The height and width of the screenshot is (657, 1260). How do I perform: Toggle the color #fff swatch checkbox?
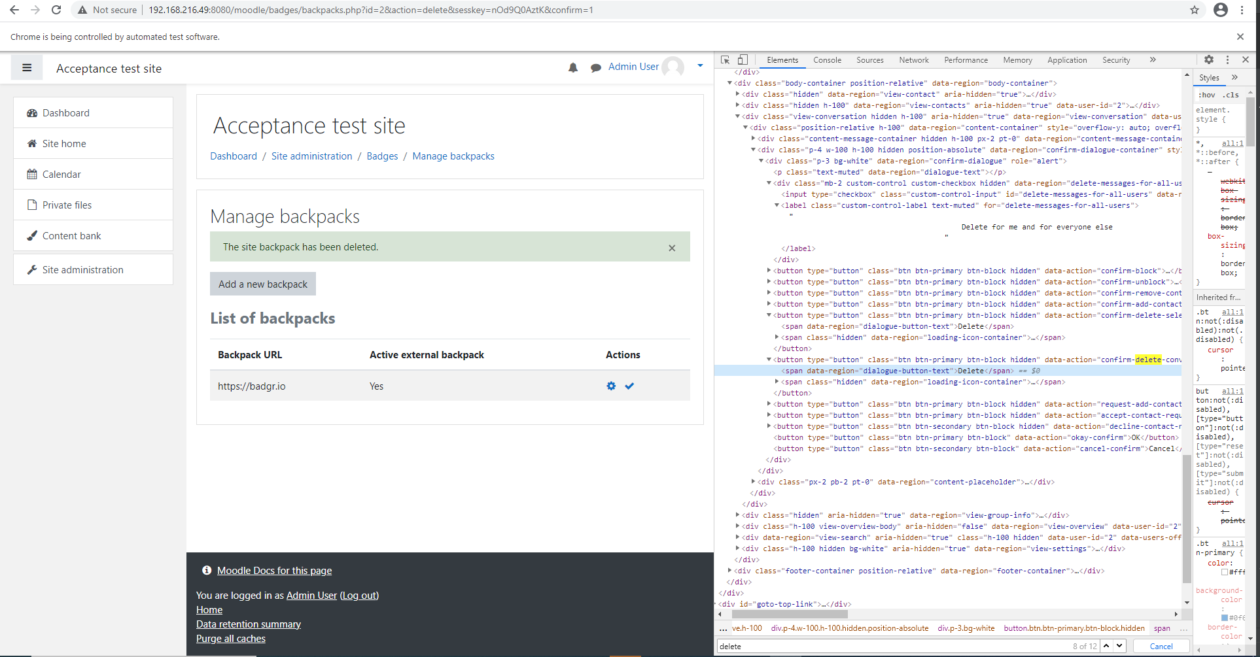tap(1225, 572)
